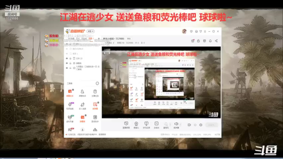Select the 九阴真经 game source row

83,68
